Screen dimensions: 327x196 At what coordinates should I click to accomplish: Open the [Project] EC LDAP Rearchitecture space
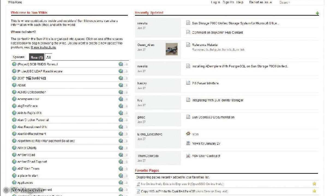pyautogui.click(x=40, y=71)
